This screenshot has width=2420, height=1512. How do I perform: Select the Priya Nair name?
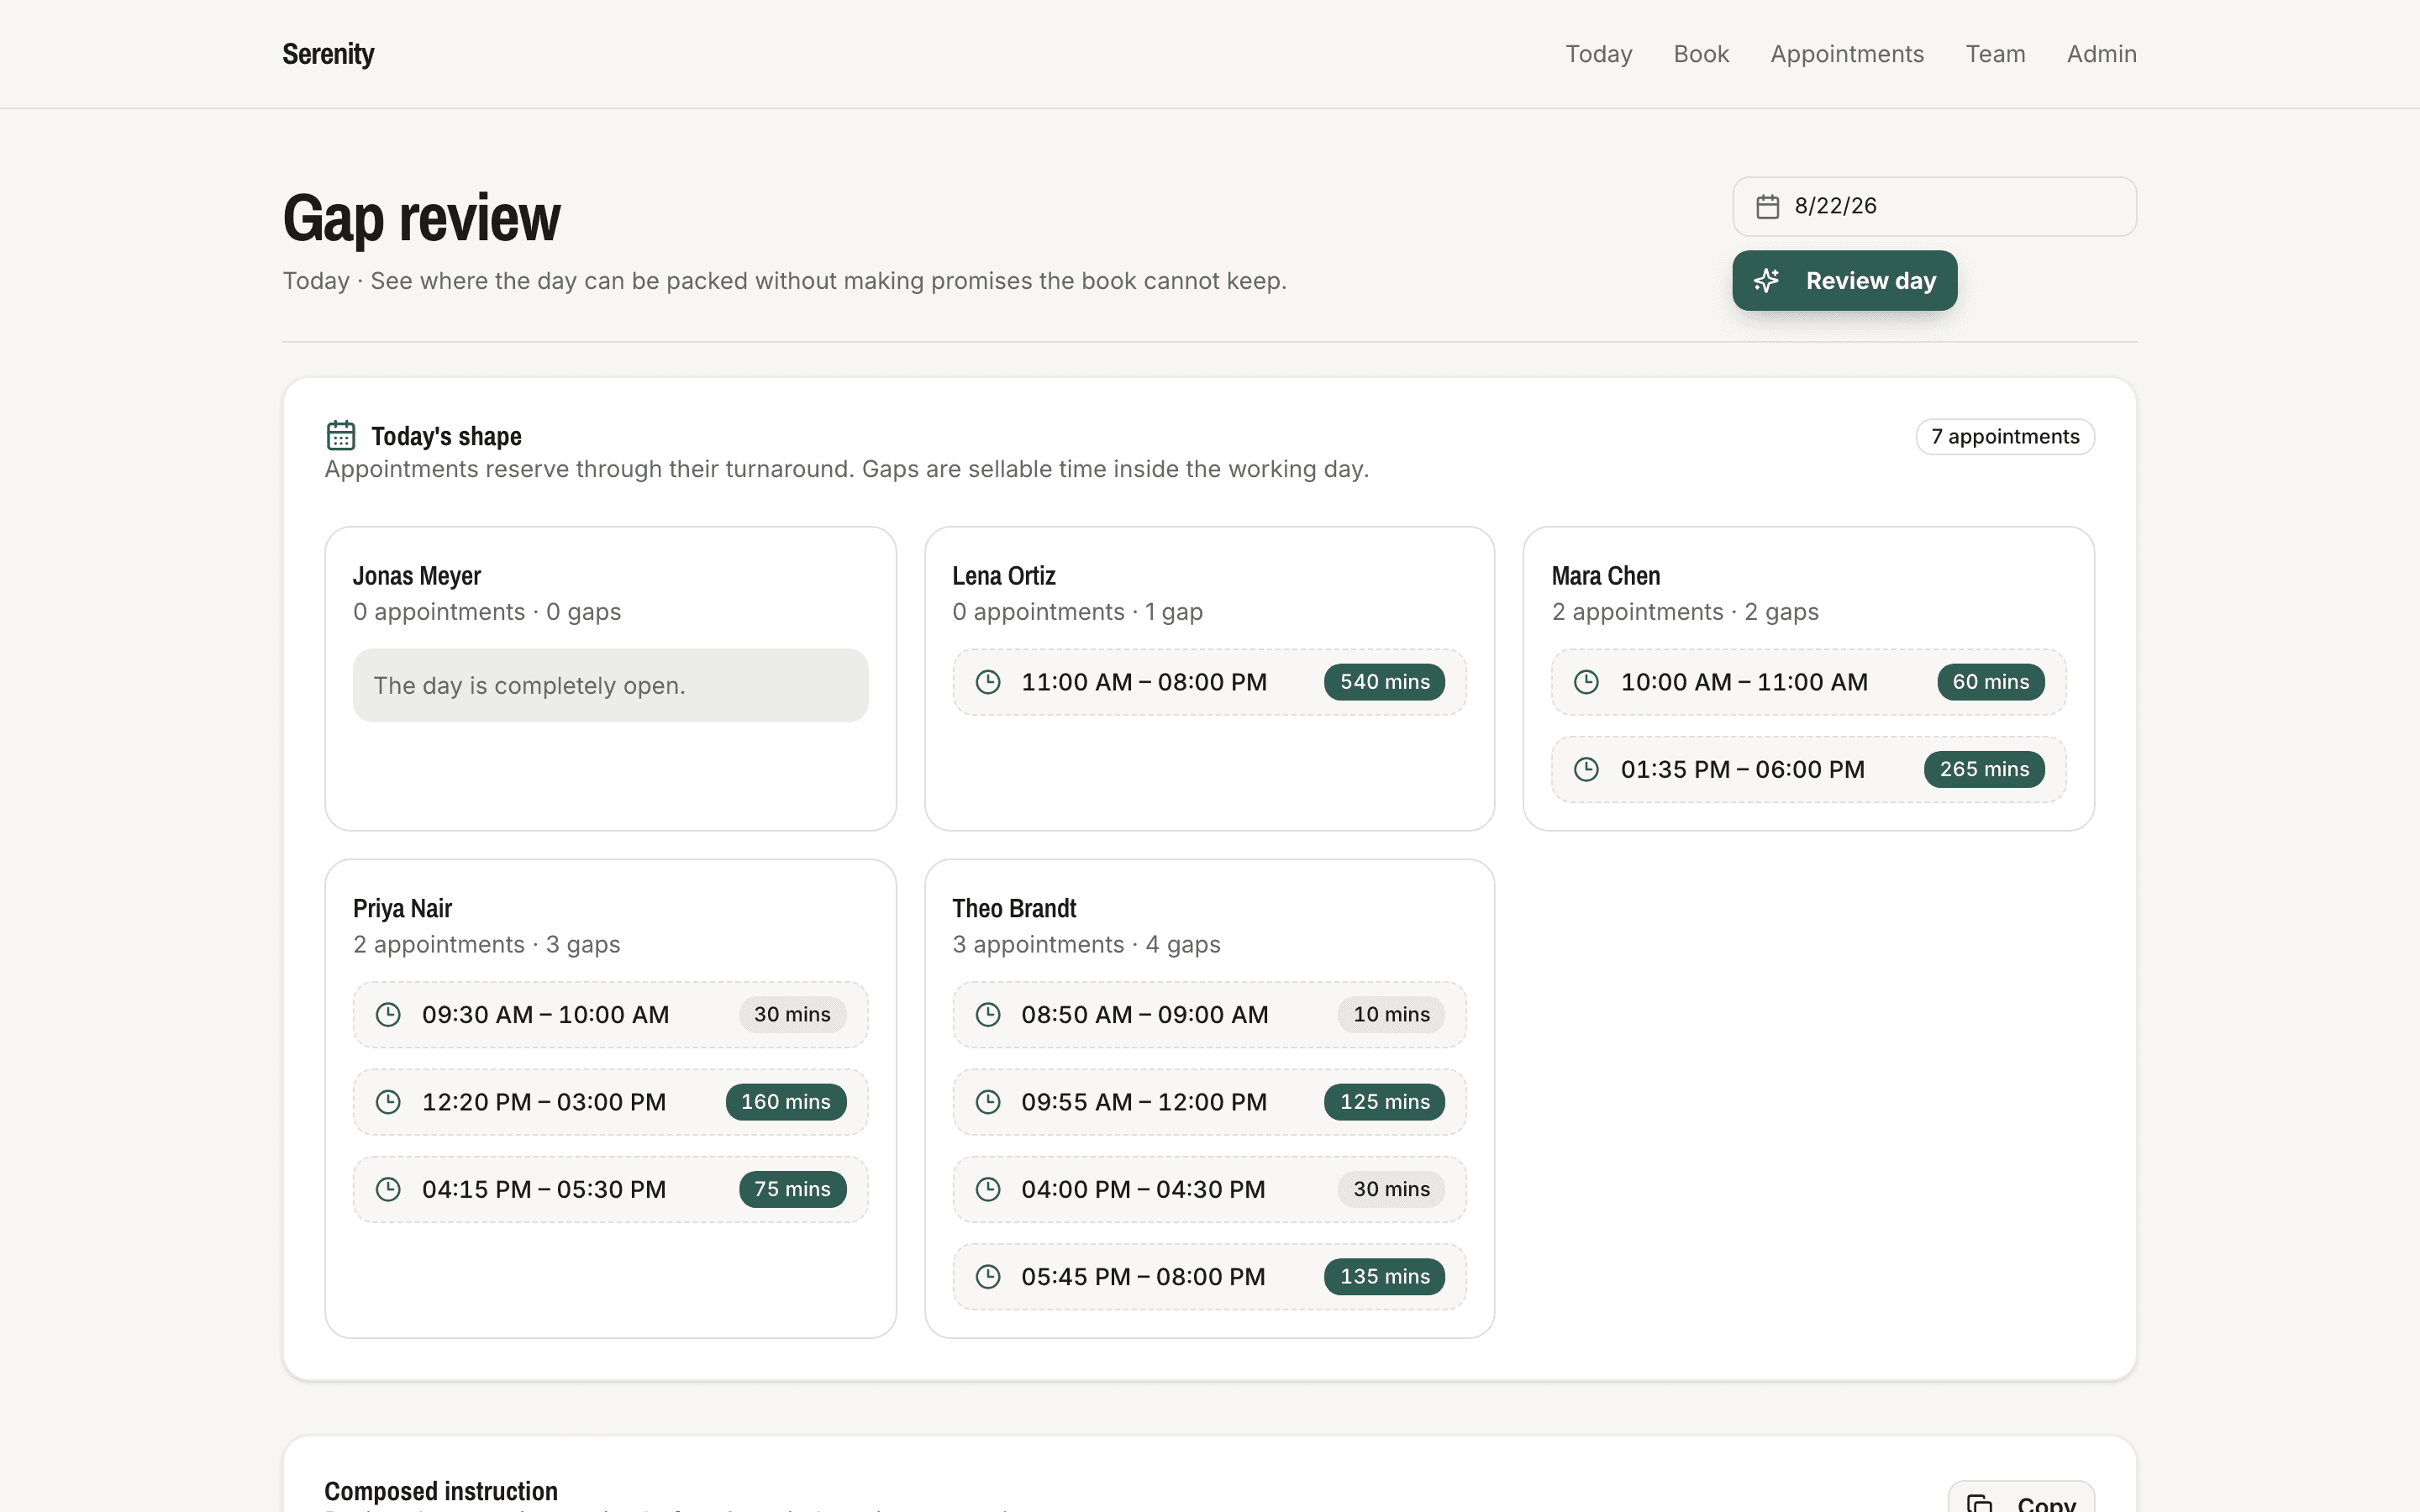pos(402,909)
